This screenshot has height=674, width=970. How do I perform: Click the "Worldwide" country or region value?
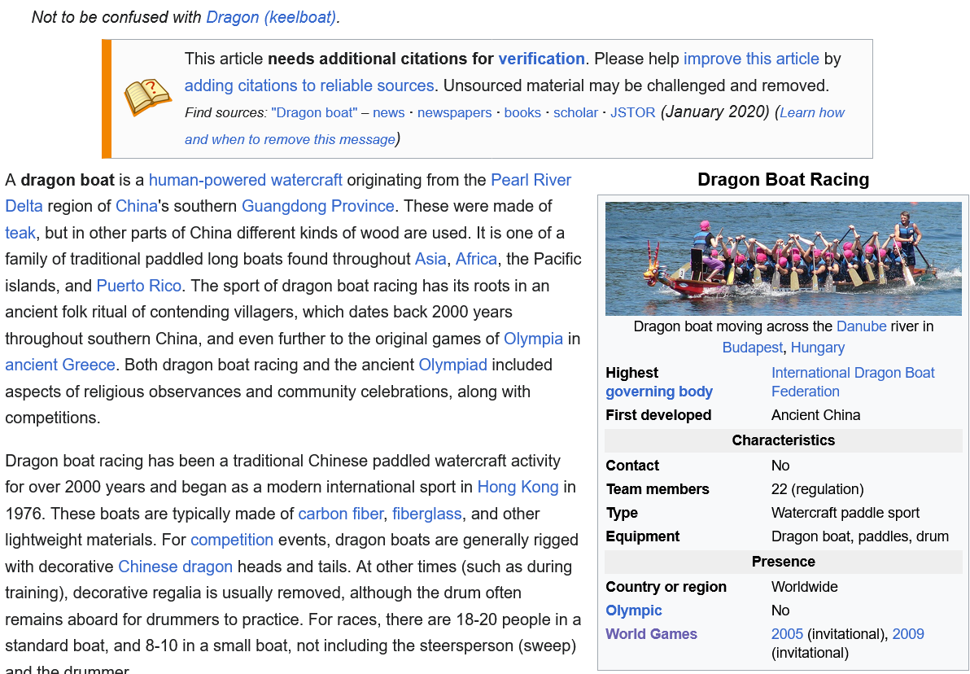pos(804,587)
